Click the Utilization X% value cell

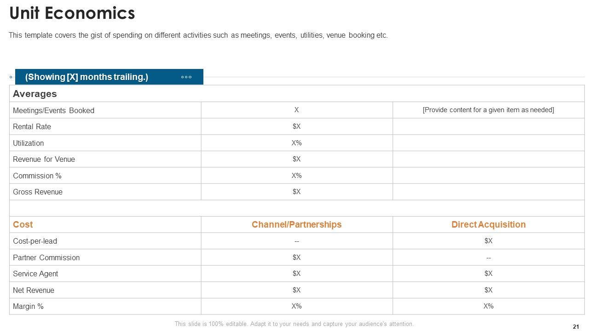297,143
